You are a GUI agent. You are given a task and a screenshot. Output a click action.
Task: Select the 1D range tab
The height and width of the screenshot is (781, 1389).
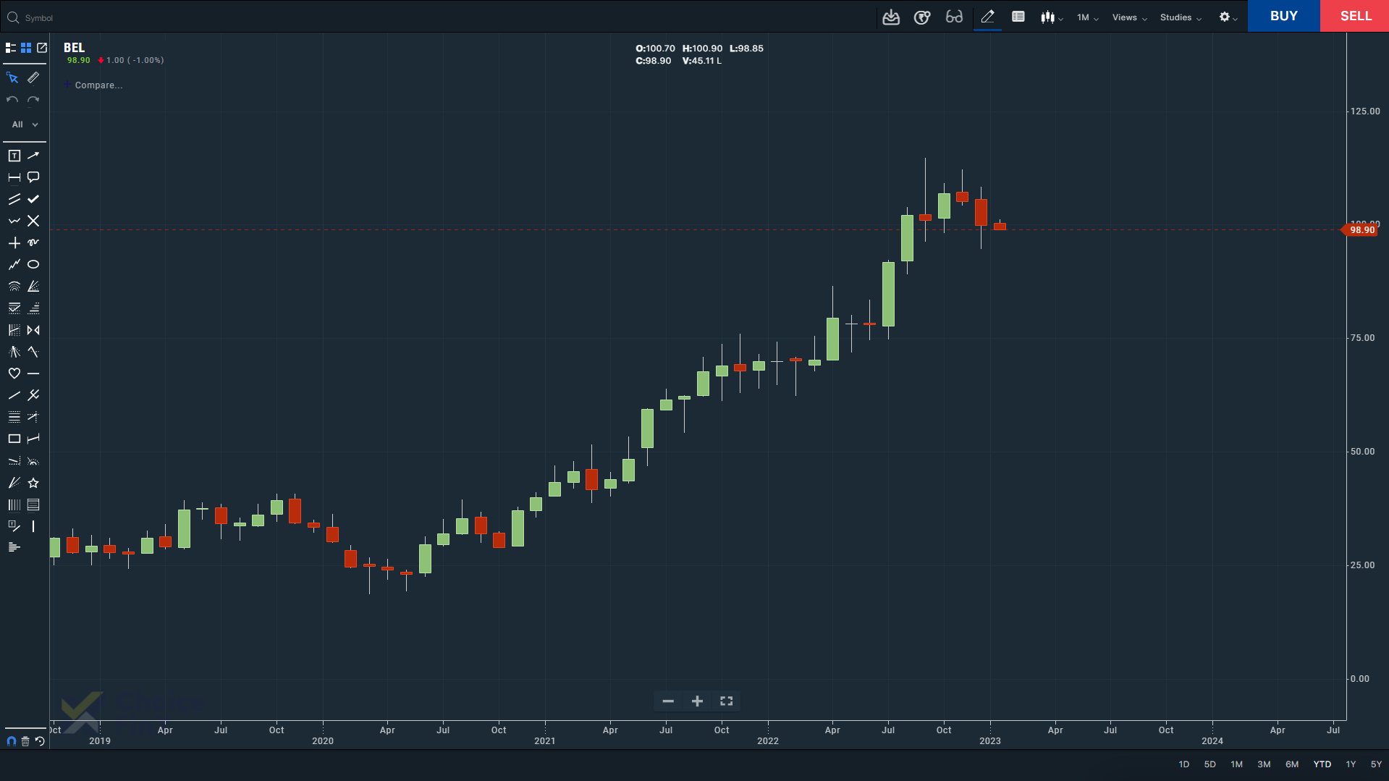[x=1183, y=764]
